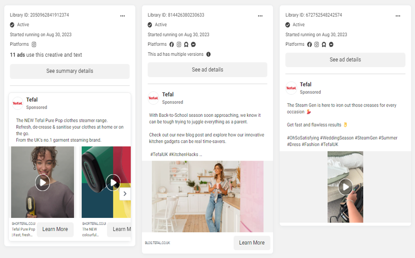This screenshot has width=415, height=258.
Task: Open three-dot menu for ad 814426380230633
Action: (x=260, y=16)
